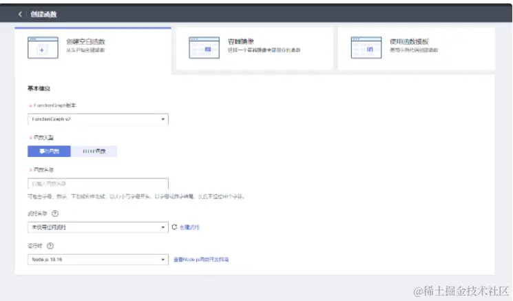Click the help icon next to 运行时

click(x=50, y=246)
